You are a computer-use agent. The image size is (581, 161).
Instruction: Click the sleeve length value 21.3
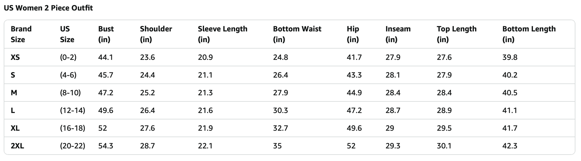point(205,93)
